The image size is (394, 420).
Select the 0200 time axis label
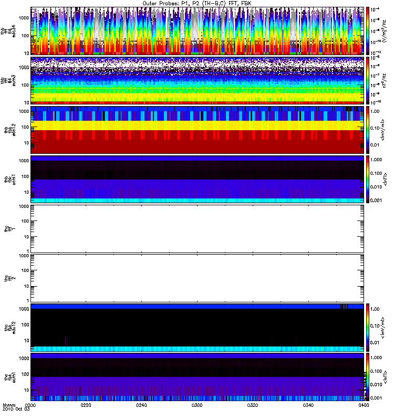coord(30,405)
